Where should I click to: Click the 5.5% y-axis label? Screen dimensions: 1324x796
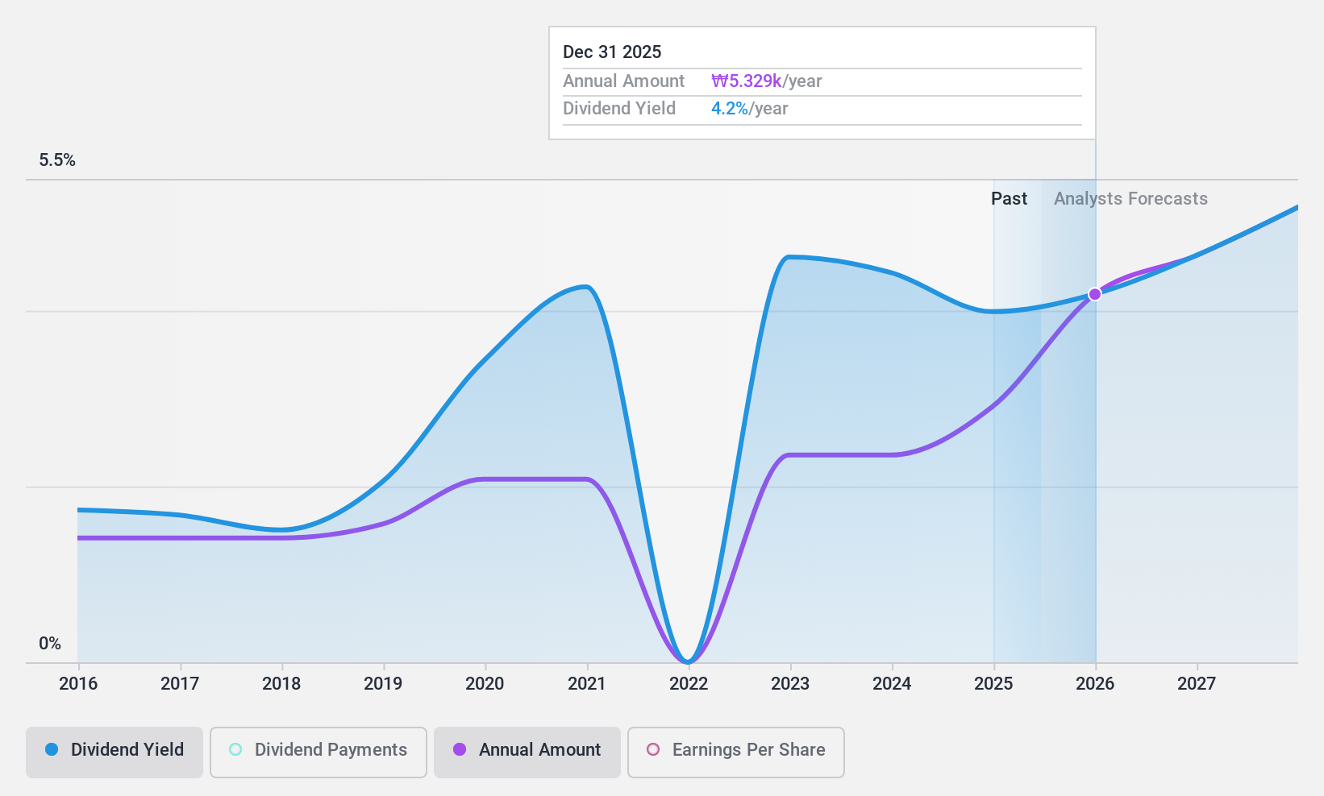tap(57, 160)
